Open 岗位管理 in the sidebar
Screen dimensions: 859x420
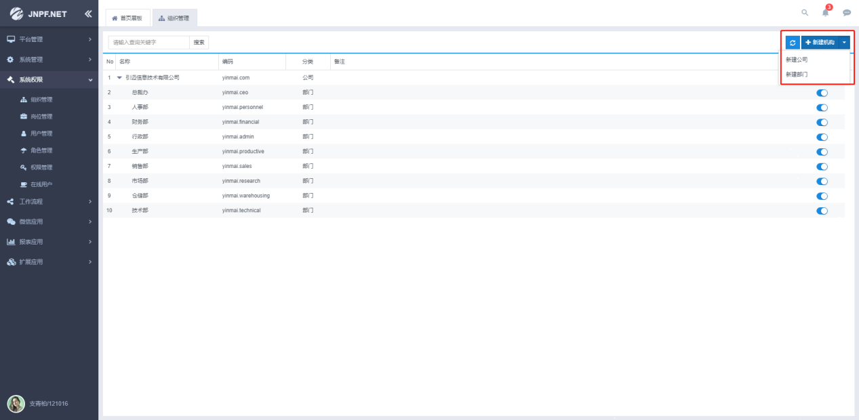pyautogui.click(x=41, y=117)
